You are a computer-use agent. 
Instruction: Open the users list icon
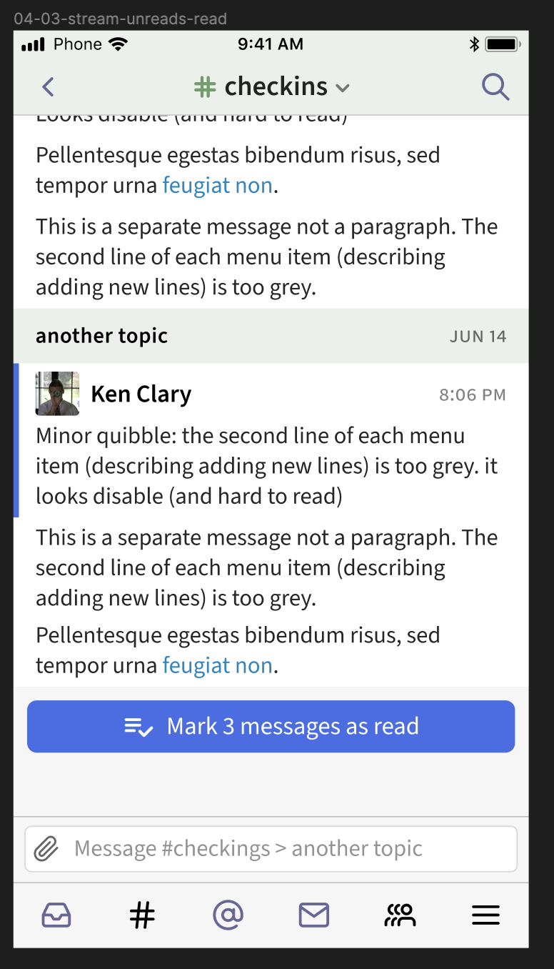[x=399, y=915]
